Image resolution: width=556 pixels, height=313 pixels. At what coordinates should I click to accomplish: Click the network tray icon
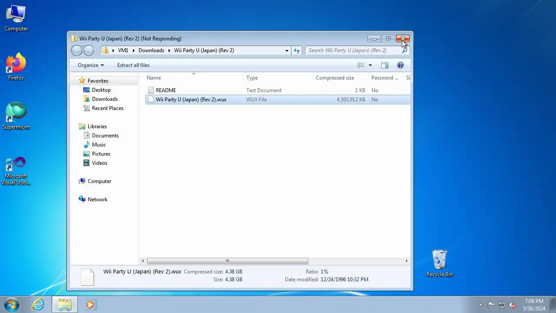tap(502, 305)
